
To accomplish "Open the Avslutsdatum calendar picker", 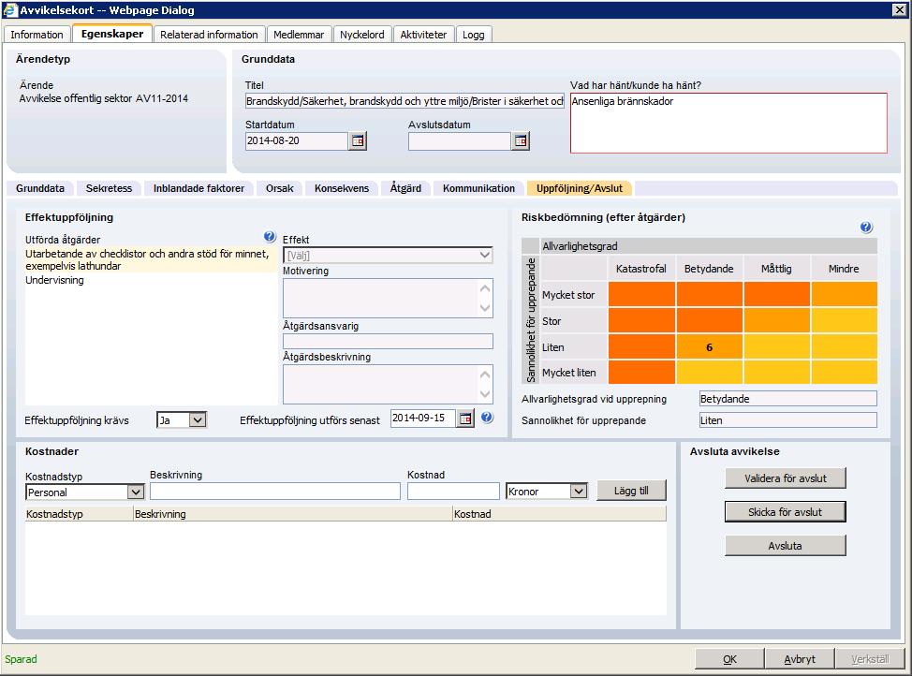I will [x=521, y=140].
